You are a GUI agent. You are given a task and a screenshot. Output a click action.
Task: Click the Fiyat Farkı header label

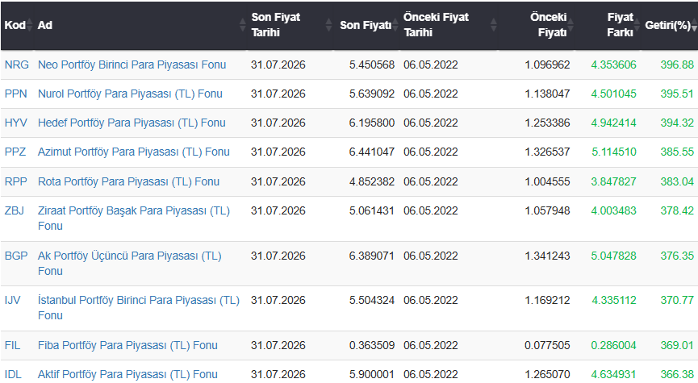click(x=620, y=24)
